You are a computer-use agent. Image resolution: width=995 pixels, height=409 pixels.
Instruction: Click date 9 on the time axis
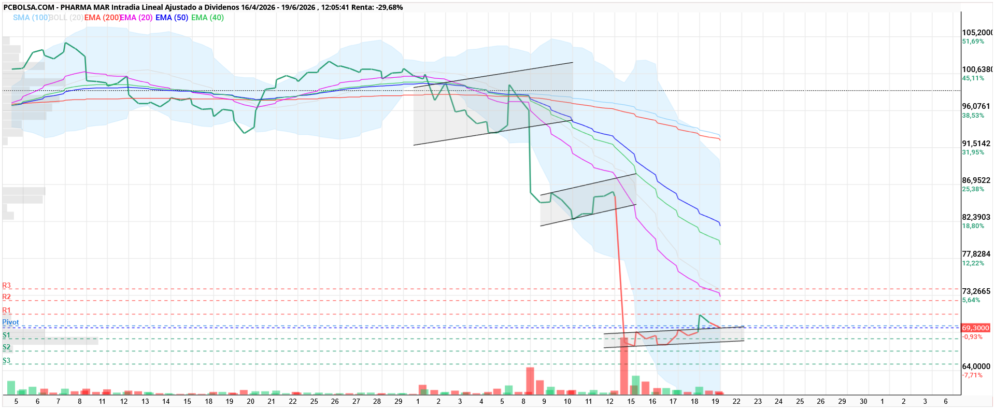(x=544, y=401)
